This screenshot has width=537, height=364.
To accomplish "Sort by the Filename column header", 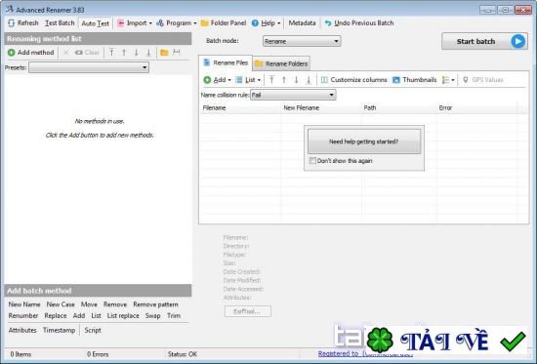I will [240, 108].
